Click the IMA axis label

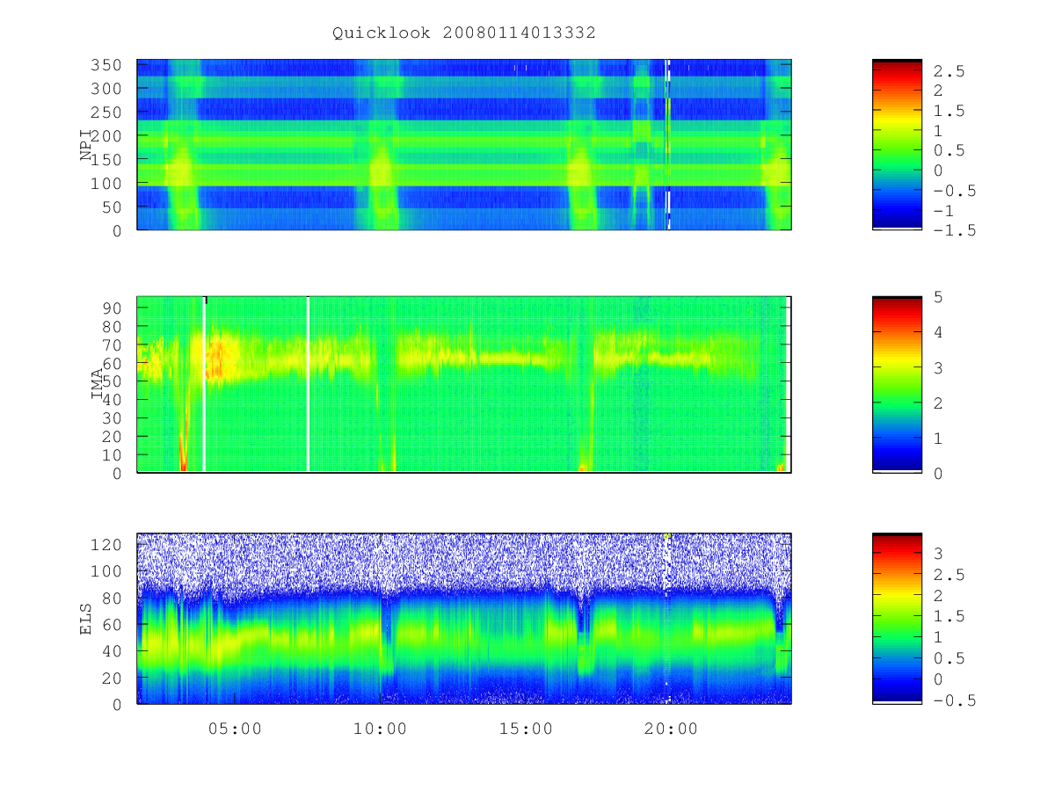(x=98, y=385)
